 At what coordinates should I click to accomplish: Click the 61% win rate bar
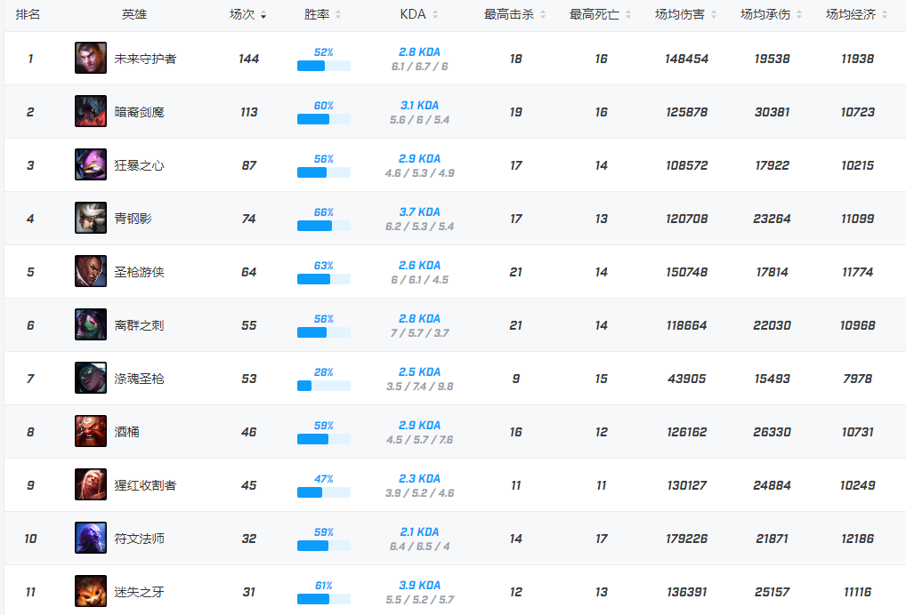(324, 599)
